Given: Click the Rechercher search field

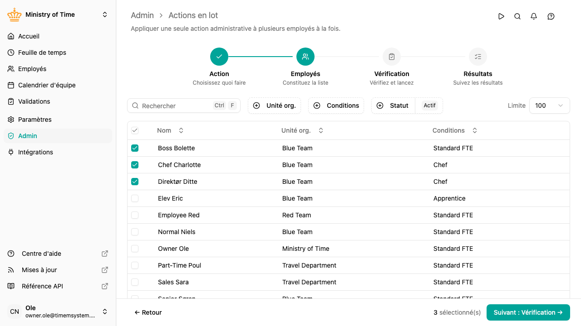Looking at the screenshot, I should 184,105.
